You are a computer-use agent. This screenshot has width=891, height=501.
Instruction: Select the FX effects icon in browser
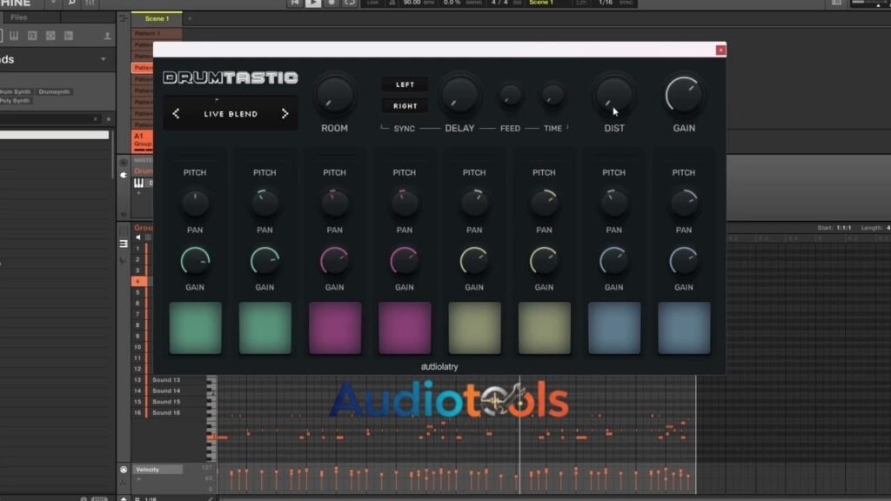point(32,36)
